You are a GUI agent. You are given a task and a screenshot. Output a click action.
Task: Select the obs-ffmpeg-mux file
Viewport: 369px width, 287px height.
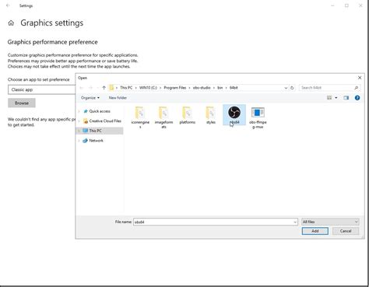258,118
